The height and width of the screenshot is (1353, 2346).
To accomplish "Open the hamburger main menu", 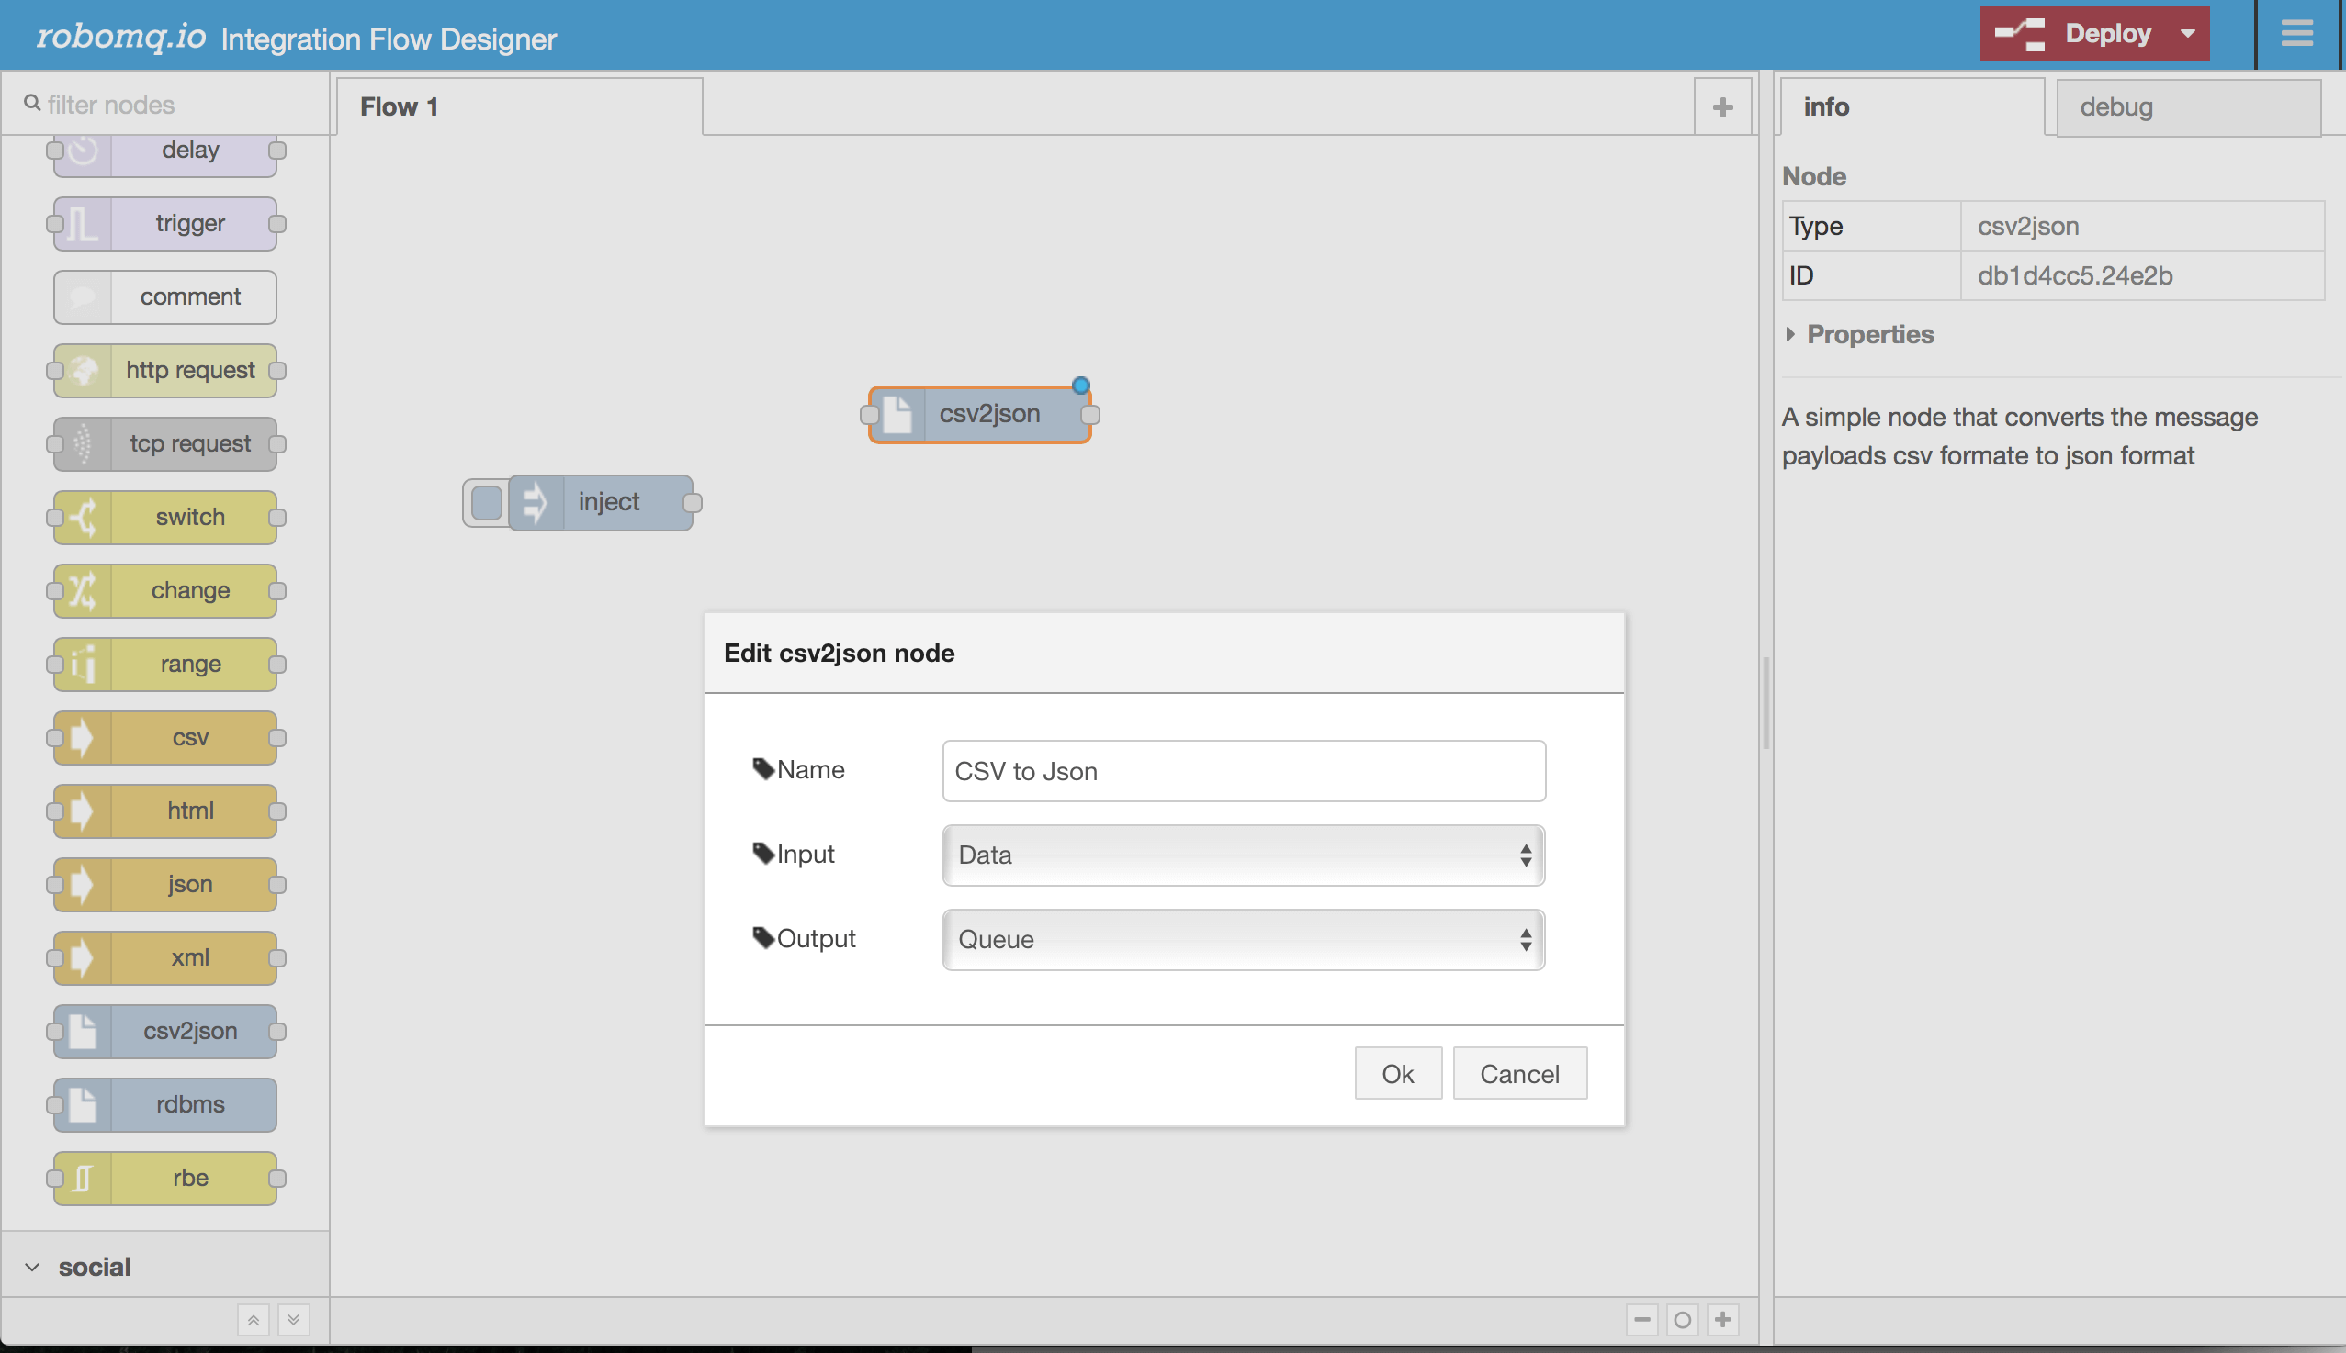I will pos(2296,33).
